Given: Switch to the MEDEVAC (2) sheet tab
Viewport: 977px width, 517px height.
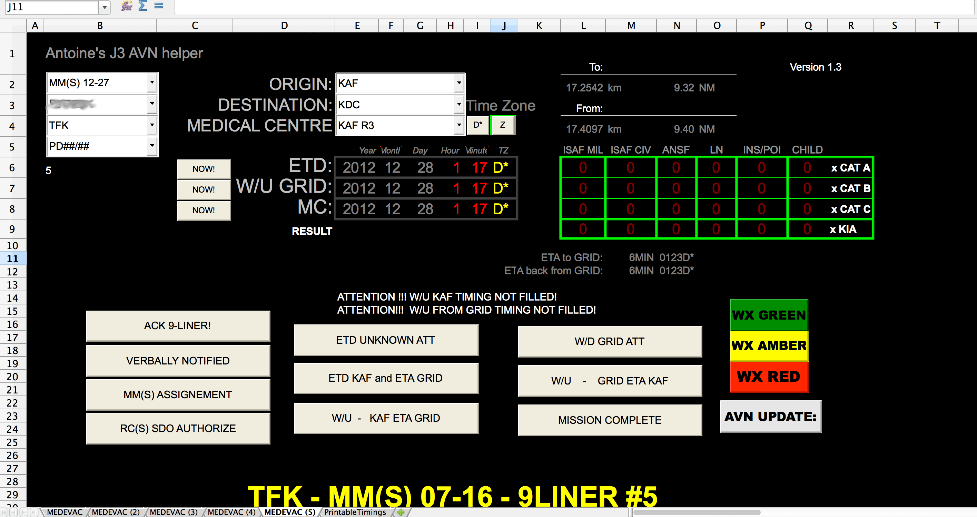Looking at the screenshot, I should 116,512.
